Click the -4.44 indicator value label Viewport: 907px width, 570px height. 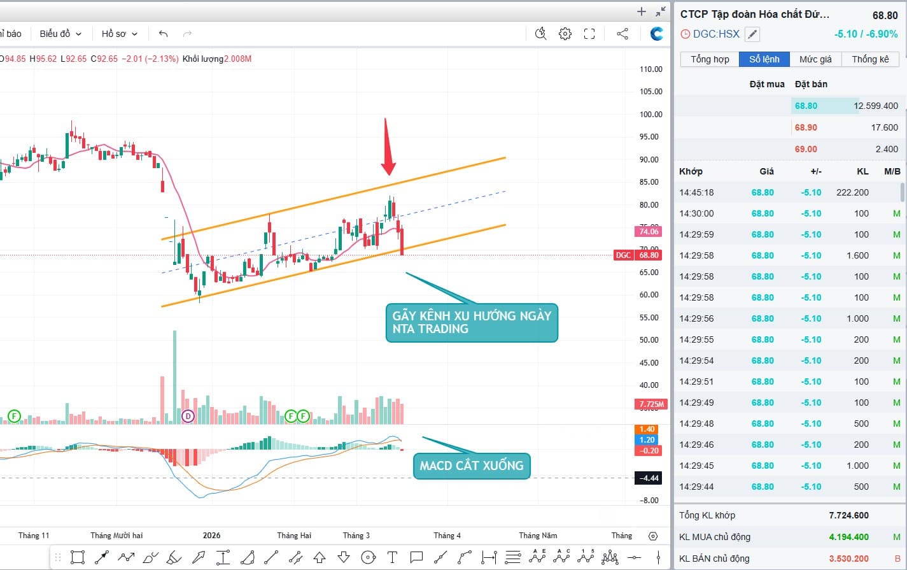649,478
